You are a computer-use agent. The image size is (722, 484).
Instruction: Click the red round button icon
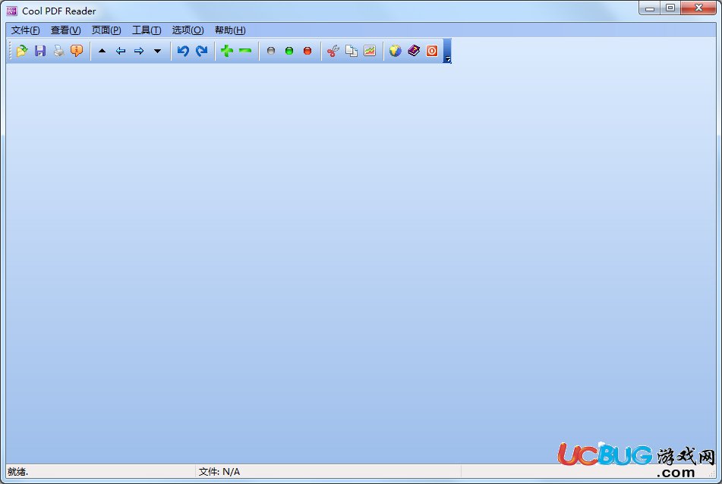(x=307, y=51)
